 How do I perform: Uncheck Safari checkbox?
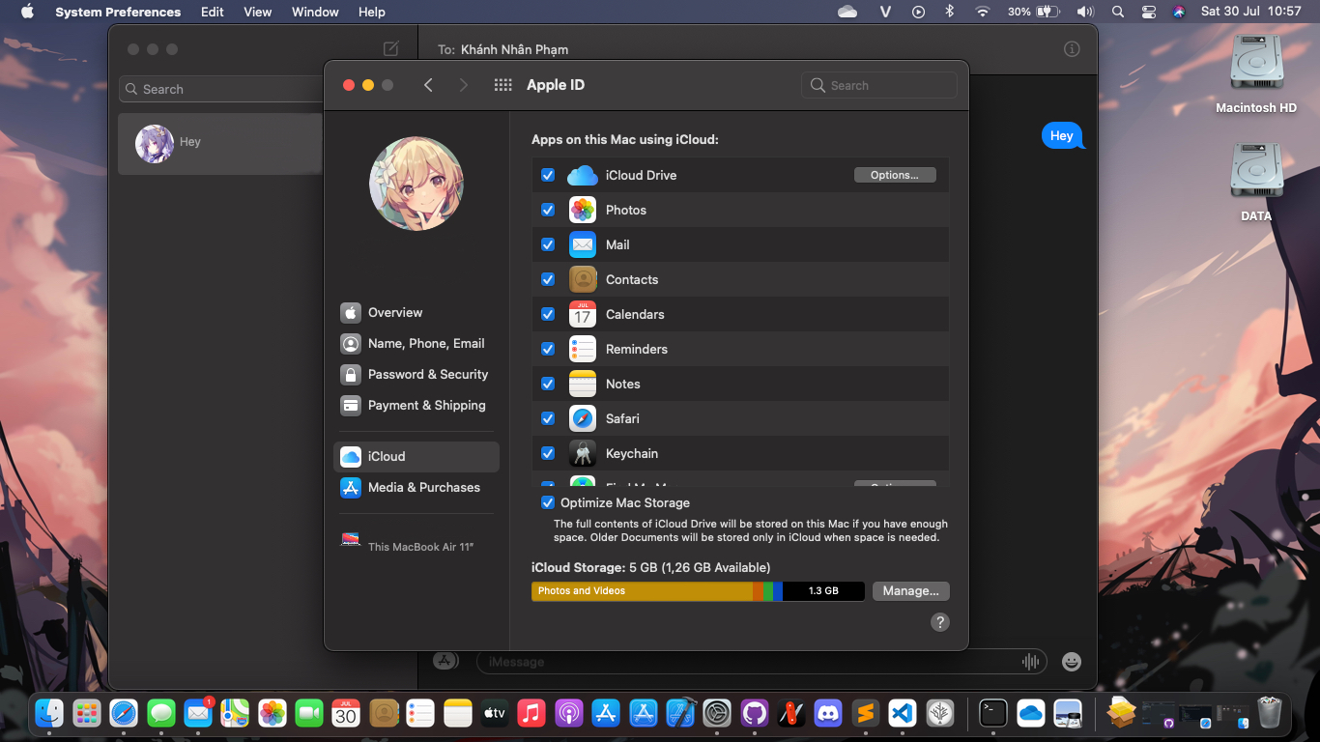[x=548, y=418]
